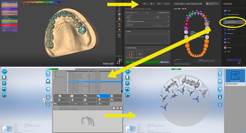
Task: Open the Technician dropdown
Action: tap(140, 25)
